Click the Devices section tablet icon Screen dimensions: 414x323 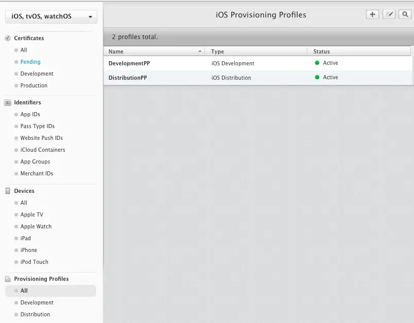[8, 191]
